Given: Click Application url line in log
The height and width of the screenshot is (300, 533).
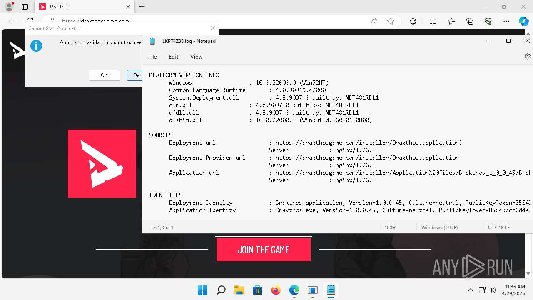Looking at the screenshot, I should click(x=349, y=172).
